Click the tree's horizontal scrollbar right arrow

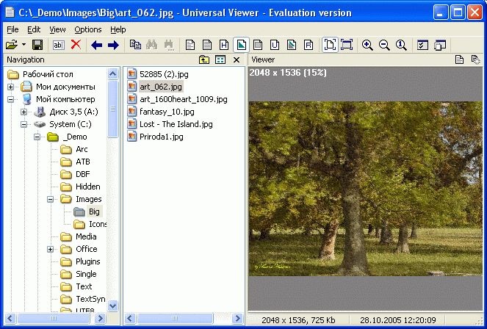point(100,319)
